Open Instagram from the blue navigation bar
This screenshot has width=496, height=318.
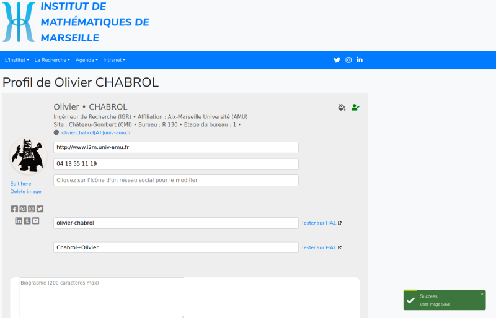pyautogui.click(x=348, y=60)
